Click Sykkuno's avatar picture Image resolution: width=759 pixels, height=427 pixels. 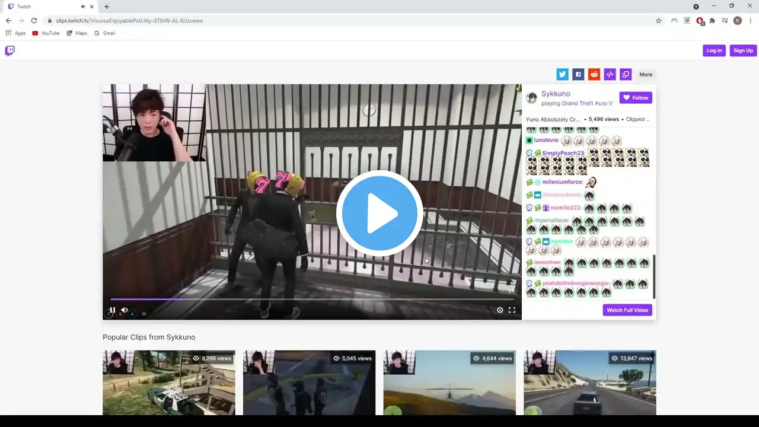(532, 98)
